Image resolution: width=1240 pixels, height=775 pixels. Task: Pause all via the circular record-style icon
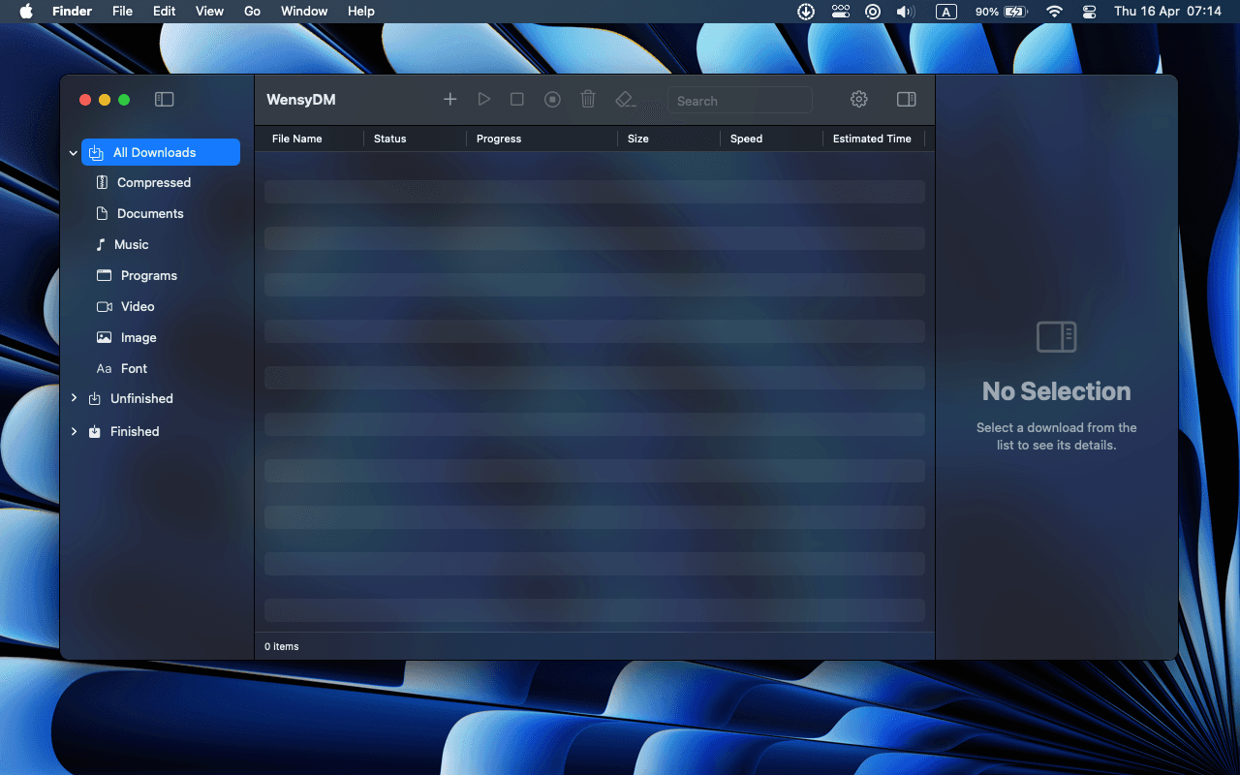551,99
